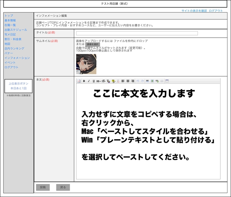This screenshot has height=197, width=231.
Task: Click the uploaded thumbnail image
Action: point(86,64)
